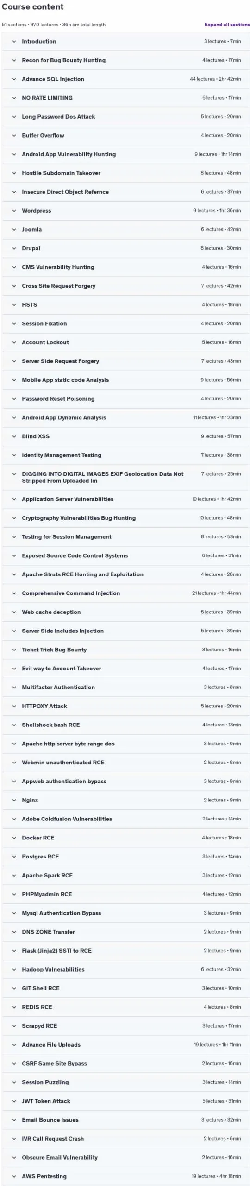Open the Shellshock bash RCE section

coord(125,725)
